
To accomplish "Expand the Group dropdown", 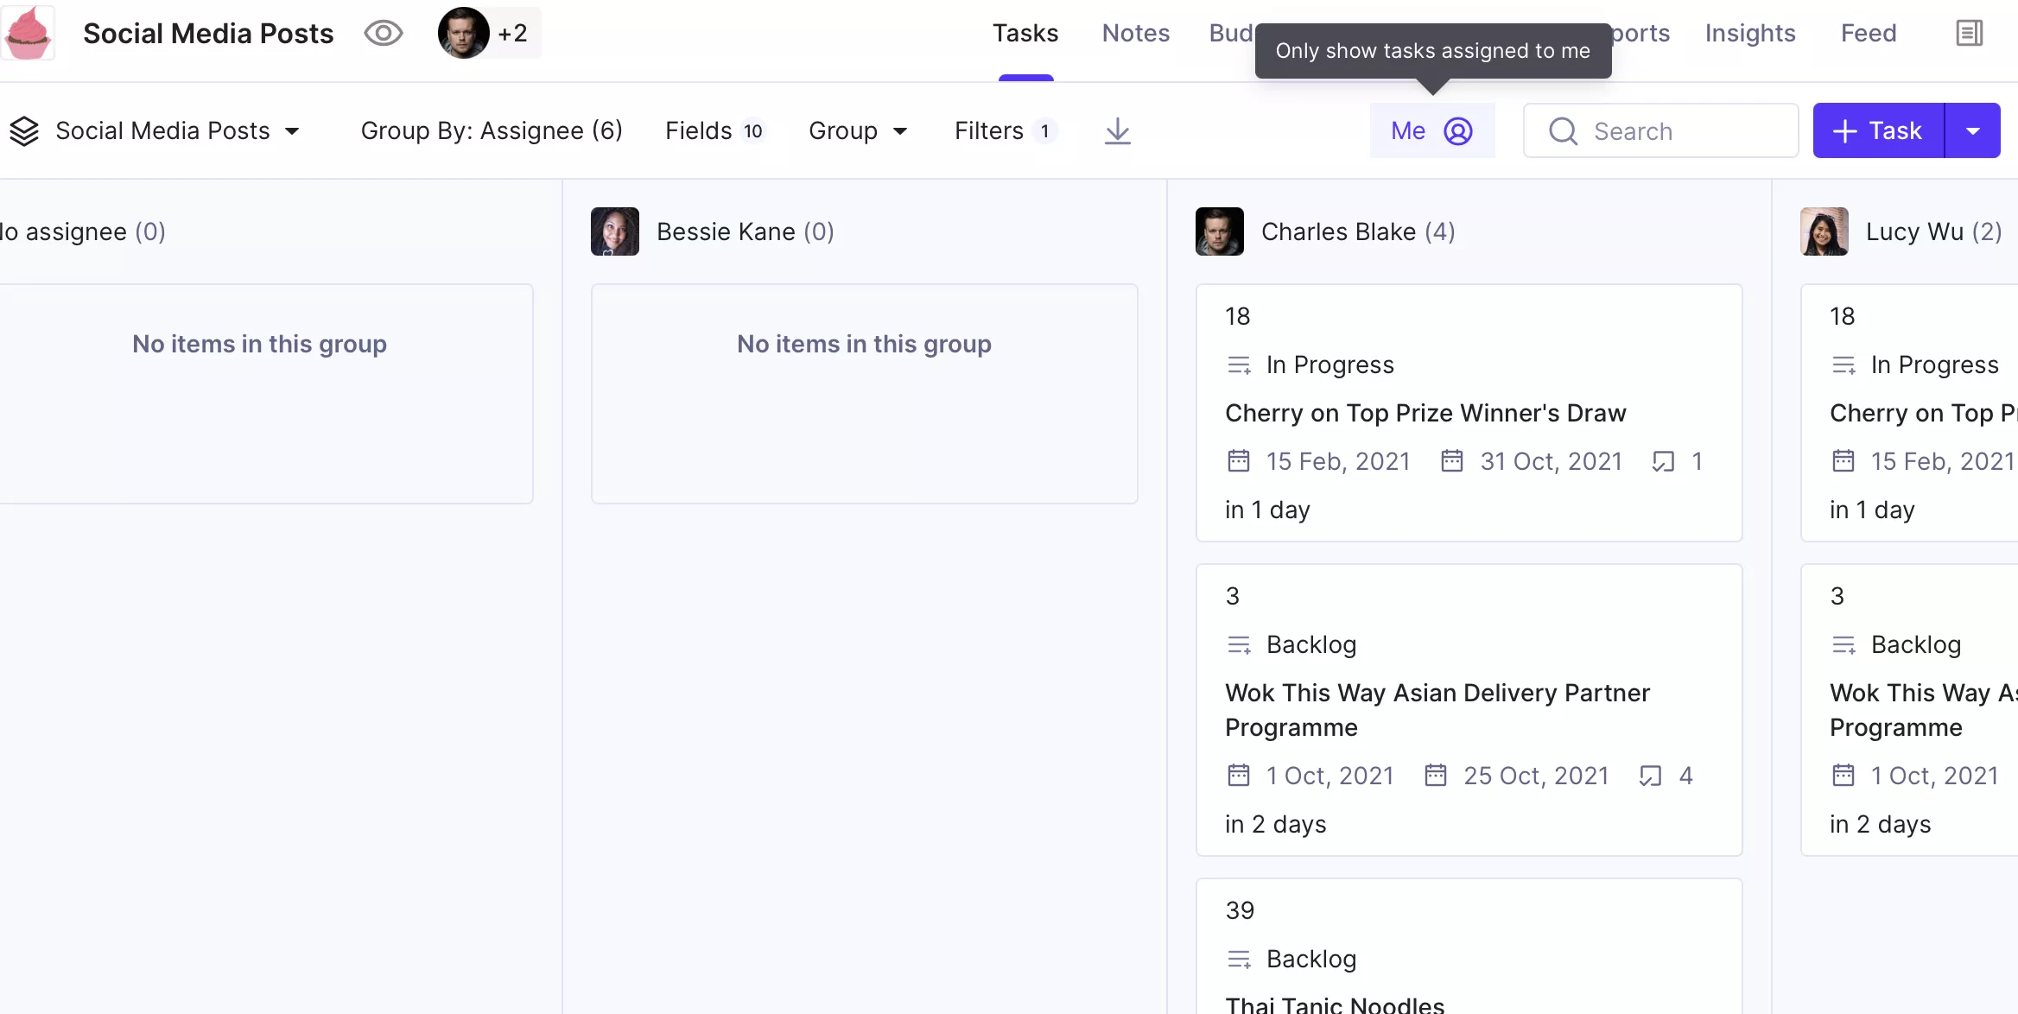I will pyautogui.click(x=858, y=131).
